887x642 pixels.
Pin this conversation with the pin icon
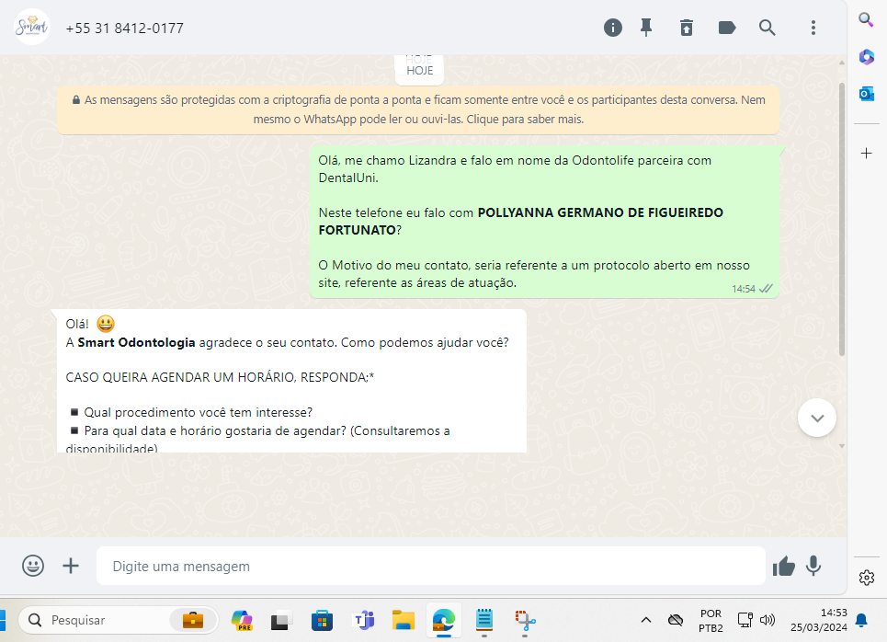click(646, 28)
